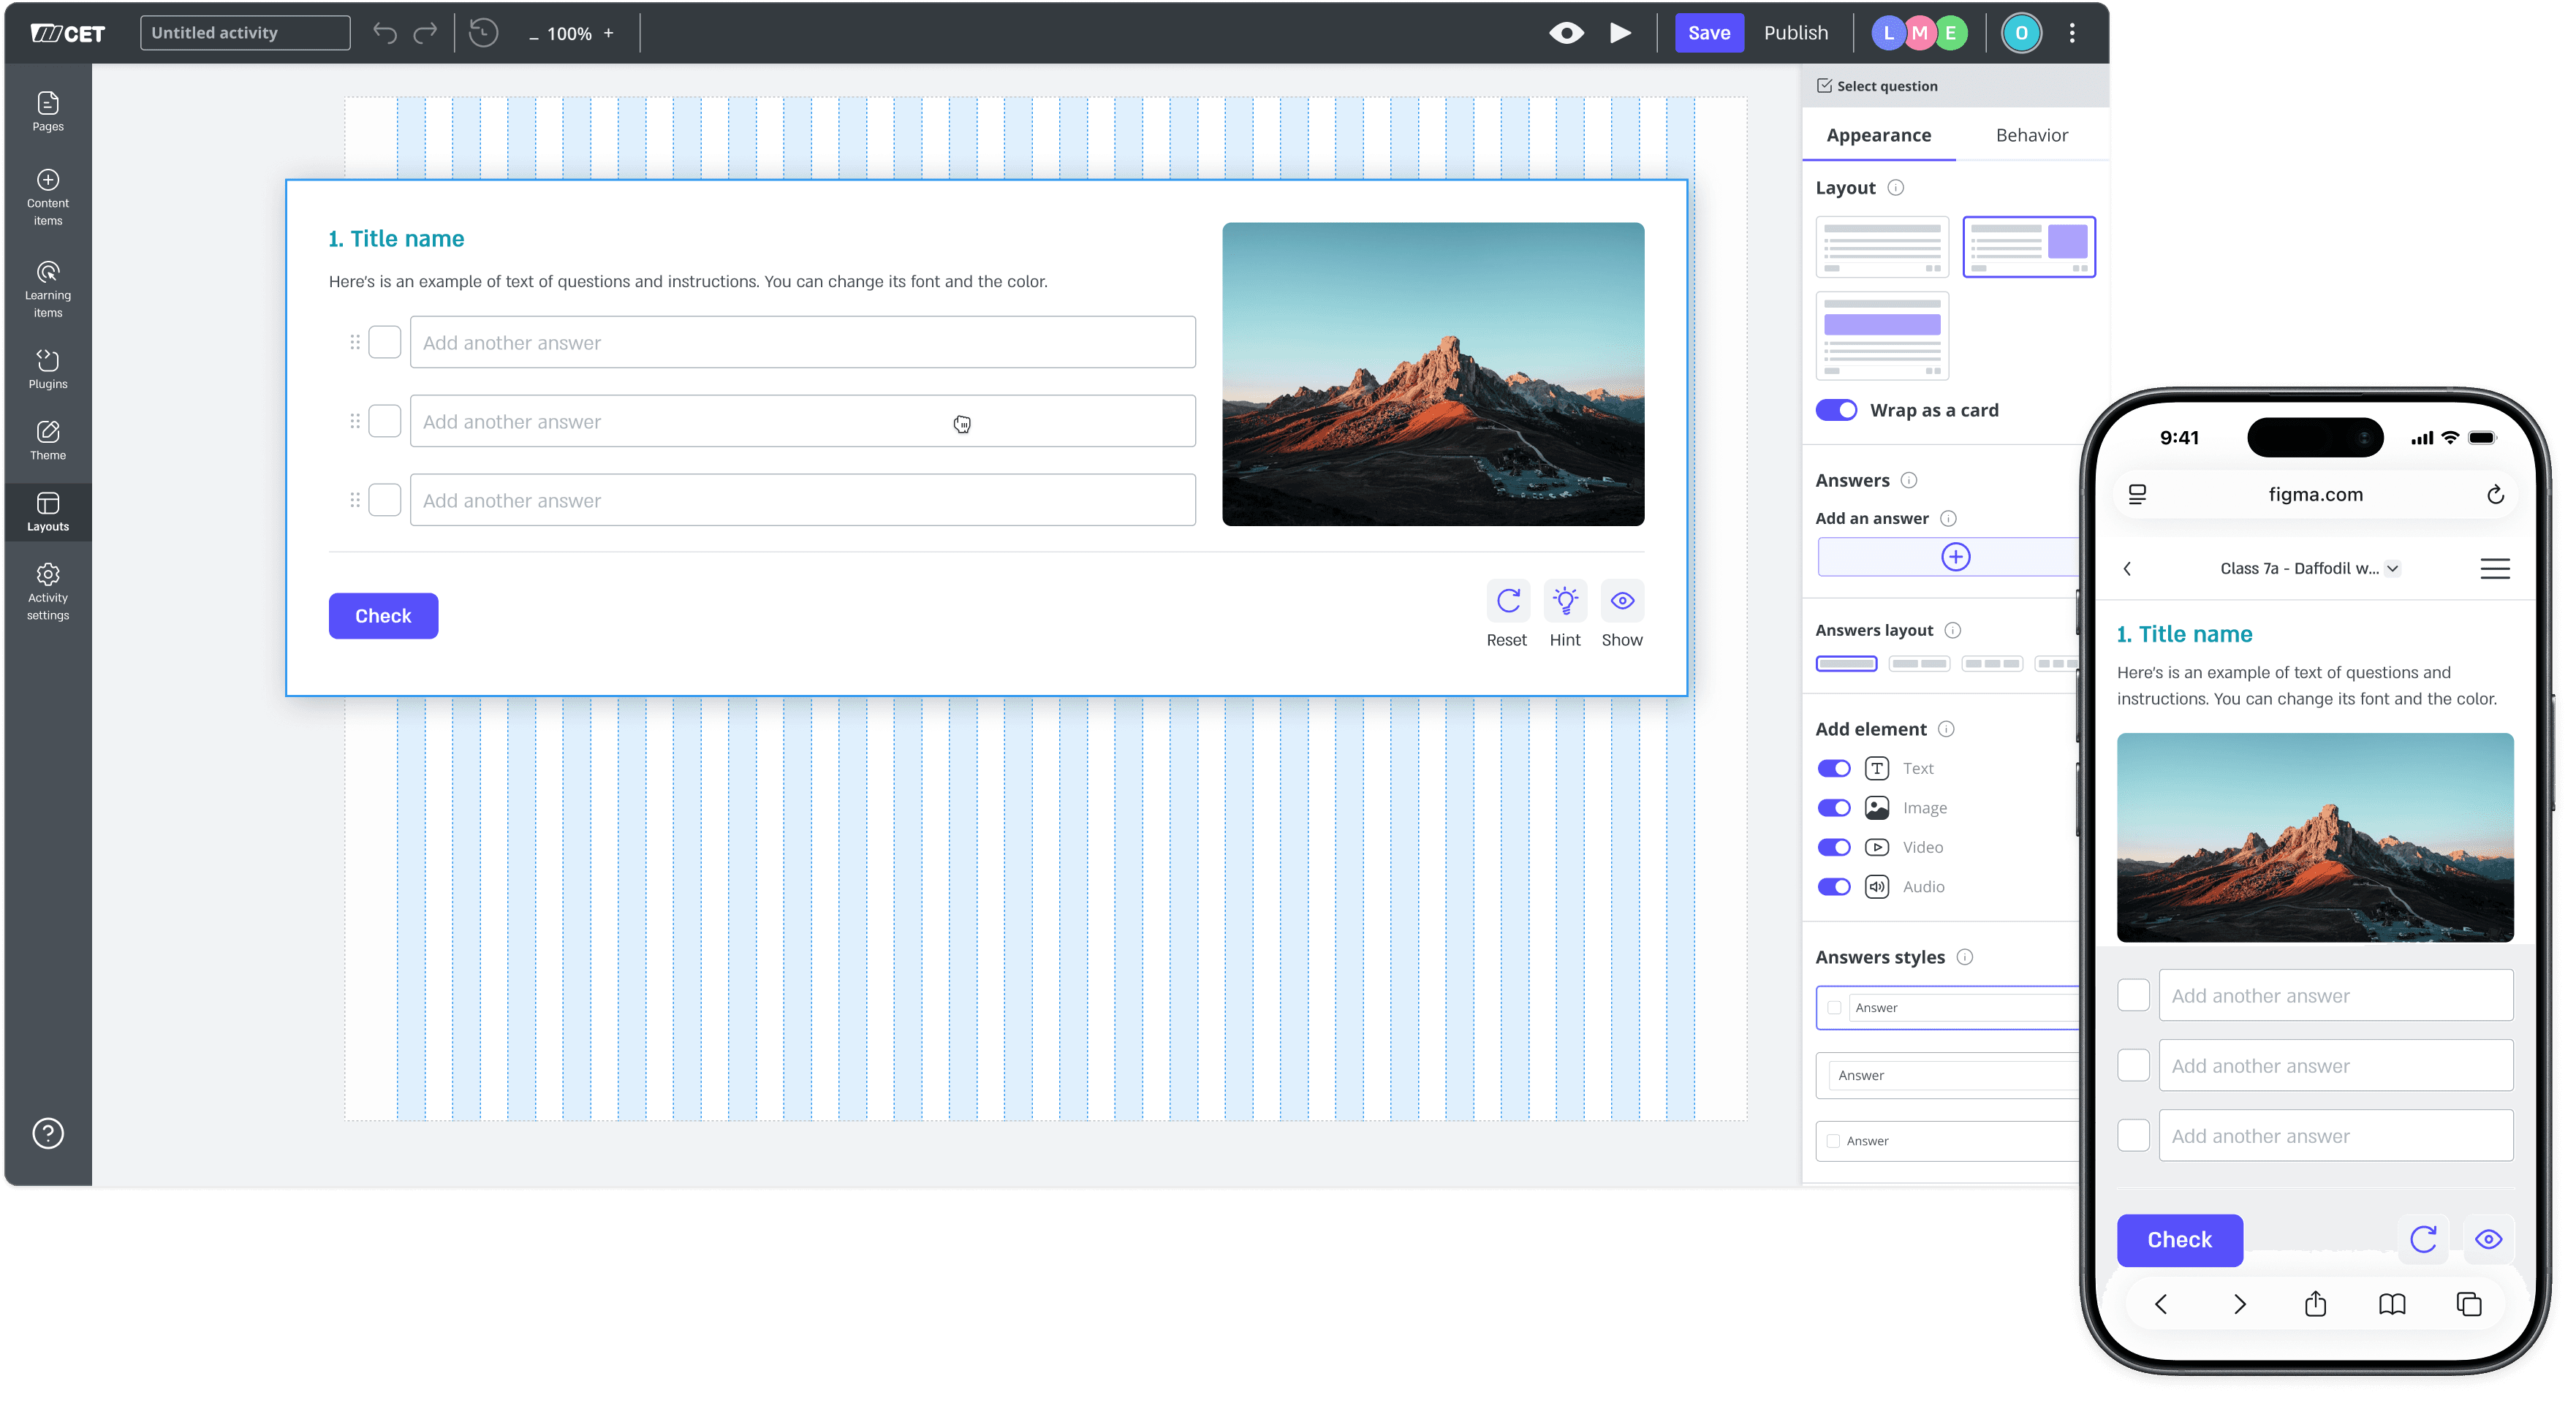The width and height of the screenshot is (2576, 1403).
Task: Disable the Wrap as a card toggle
Action: [1836, 410]
